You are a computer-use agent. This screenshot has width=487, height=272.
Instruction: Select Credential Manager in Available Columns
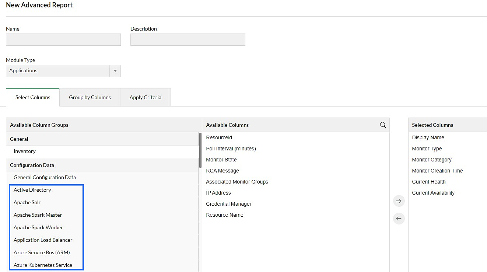tap(228, 204)
